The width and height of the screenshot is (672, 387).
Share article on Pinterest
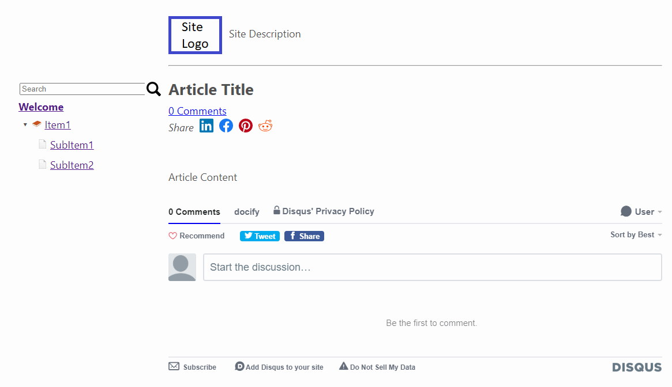pos(246,126)
